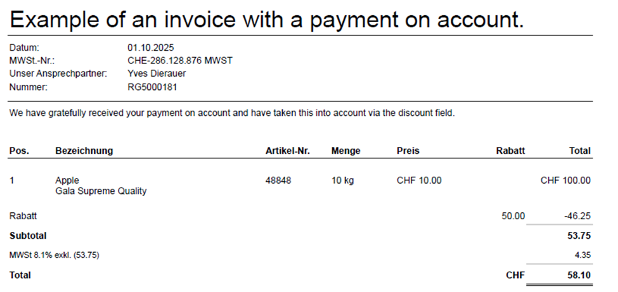
Task: Click the Artikel-Nr. column header
Action: coord(287,151)
